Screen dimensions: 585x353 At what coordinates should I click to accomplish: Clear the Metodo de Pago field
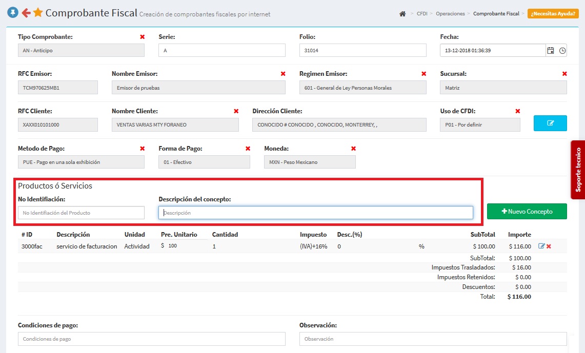[x=142, y=149]
